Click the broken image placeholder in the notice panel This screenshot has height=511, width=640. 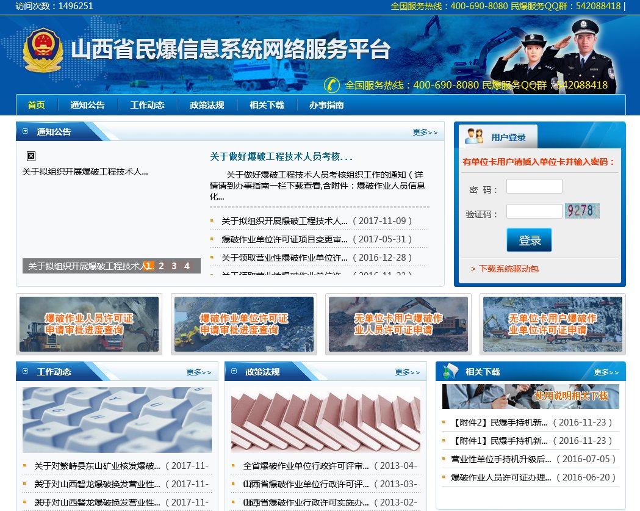pyautogui.click(x=31, y=156)
